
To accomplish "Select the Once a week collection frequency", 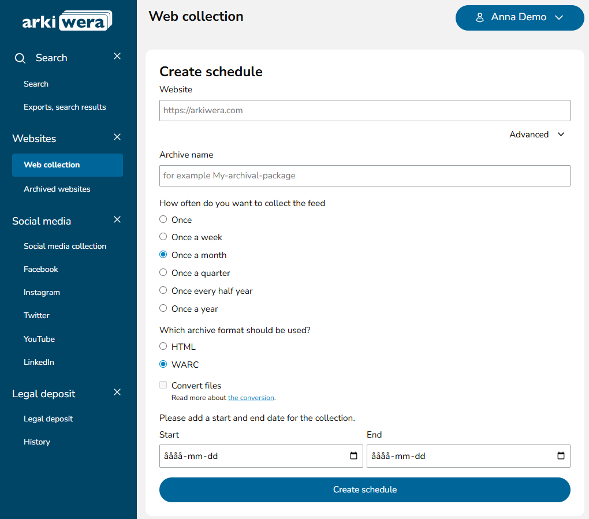I will click(x=163, y=236).
